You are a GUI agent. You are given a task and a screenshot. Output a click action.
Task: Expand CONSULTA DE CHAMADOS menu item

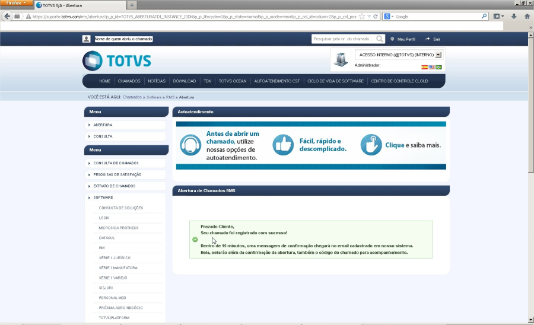click(x=125, y=163)
